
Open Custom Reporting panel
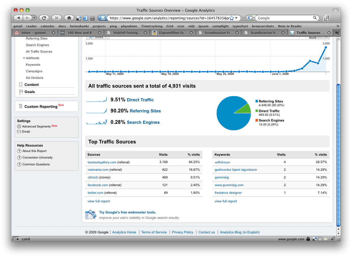(41, 106)
